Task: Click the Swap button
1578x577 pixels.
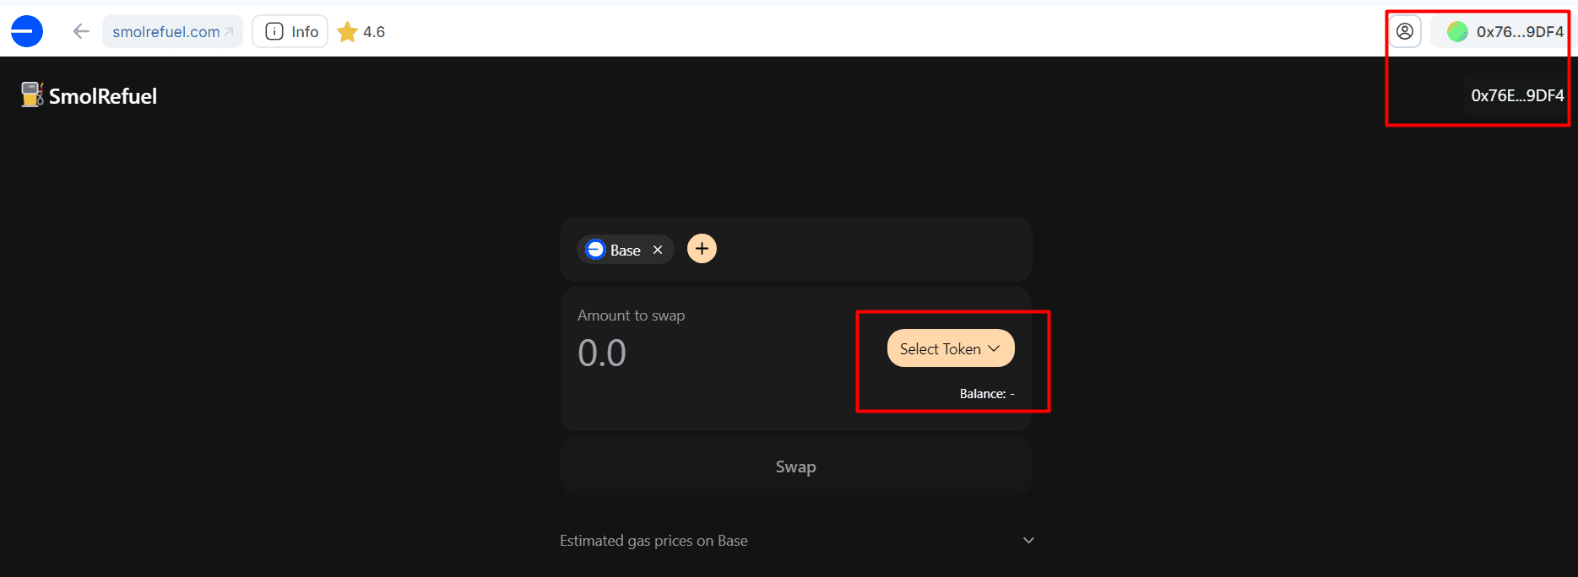Action: [796, 466]
